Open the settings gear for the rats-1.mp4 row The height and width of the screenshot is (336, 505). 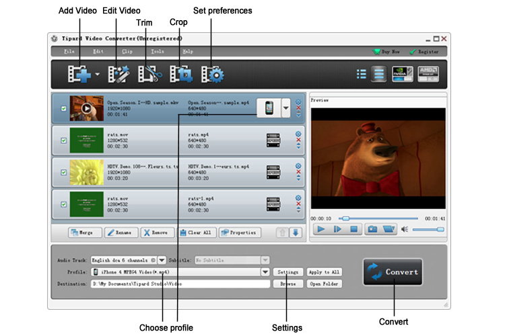click(298, 198)
